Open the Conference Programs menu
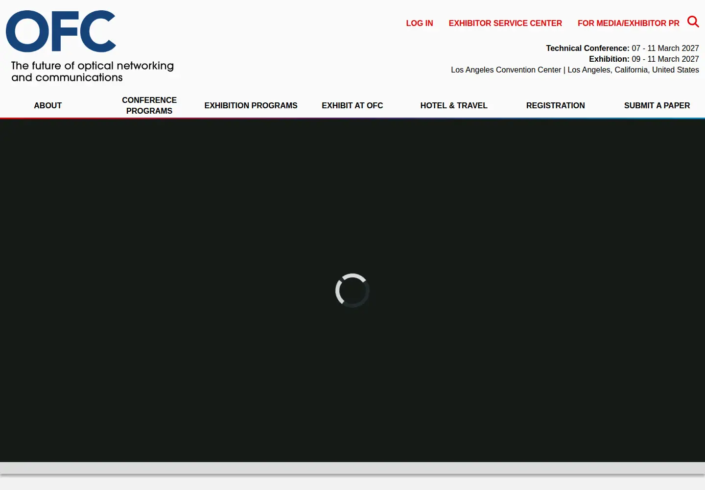The width and height of the screenshot is (705, 490). pos(149,105)
